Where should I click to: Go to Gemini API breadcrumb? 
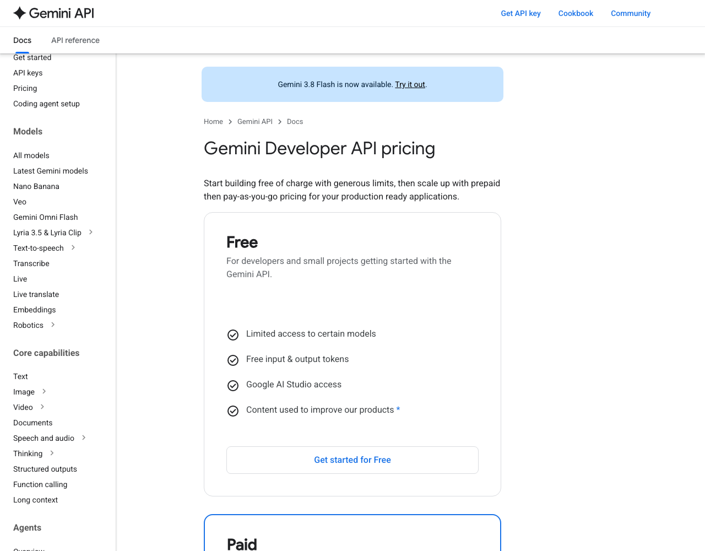pyautogui.click(x=255, y=122)
